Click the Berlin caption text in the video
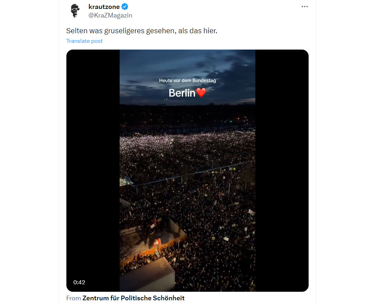The height and width of the screenshot is (306, 375). 182,93
